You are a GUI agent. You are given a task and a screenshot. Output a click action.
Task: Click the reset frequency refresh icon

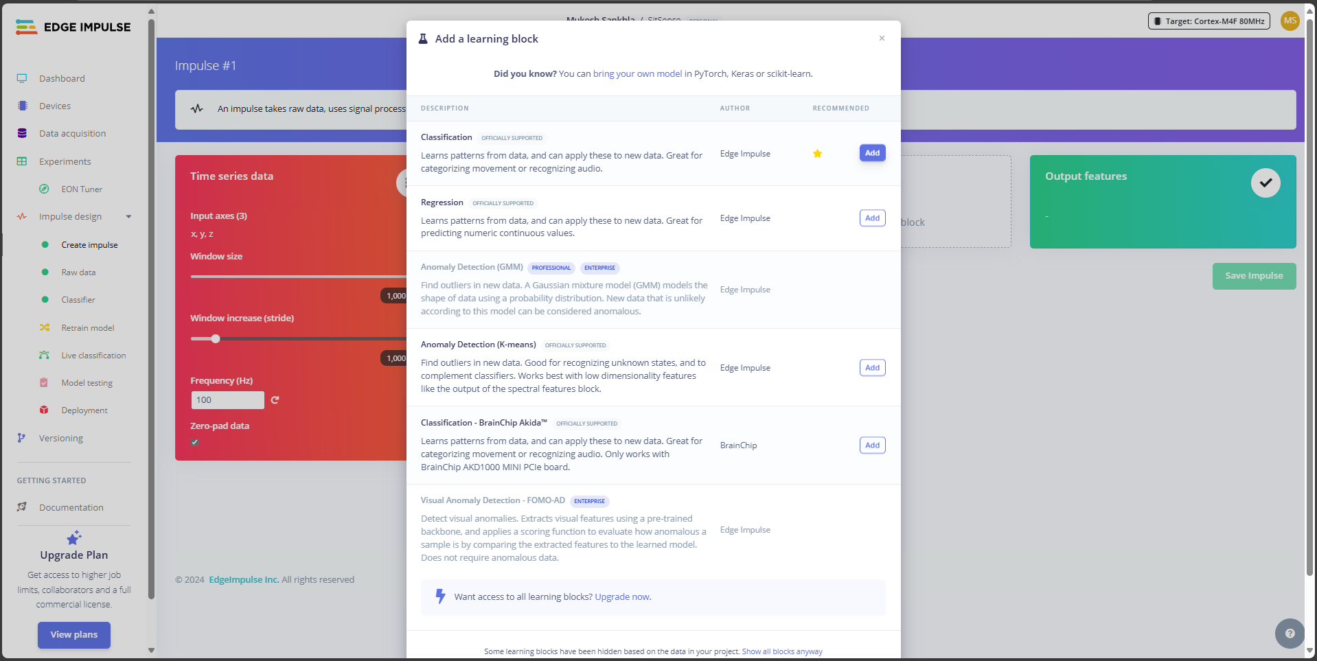[275, 399]
